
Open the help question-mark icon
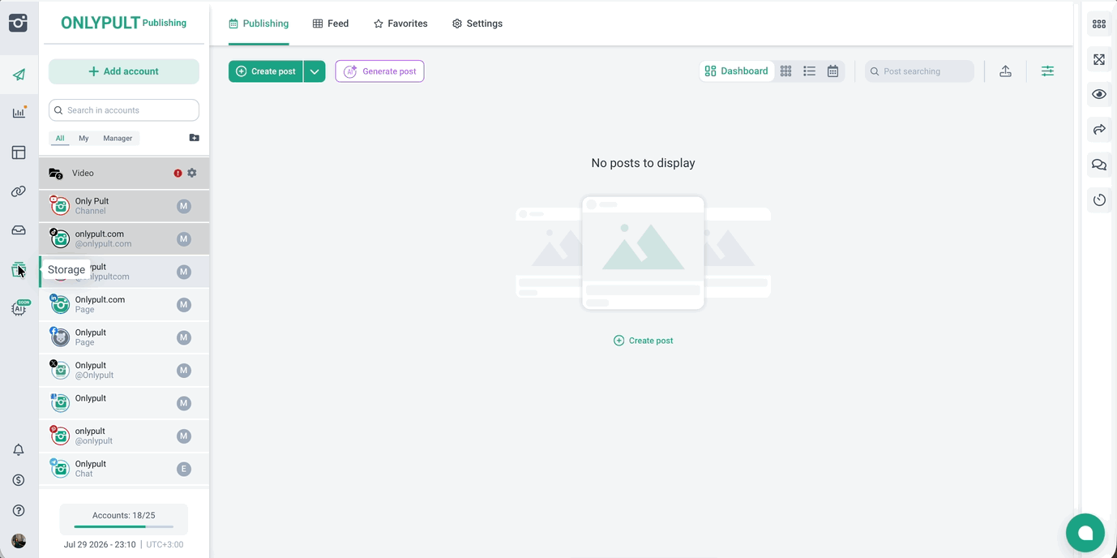coord(19,511)
